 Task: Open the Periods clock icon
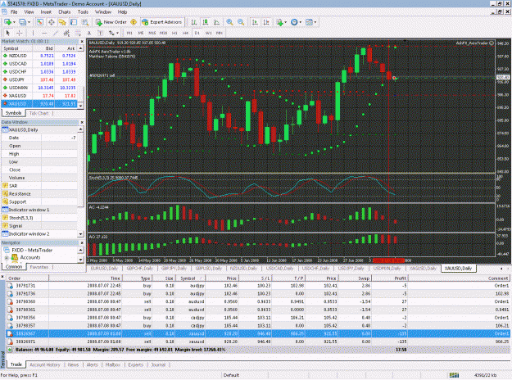tap(294, 22)
